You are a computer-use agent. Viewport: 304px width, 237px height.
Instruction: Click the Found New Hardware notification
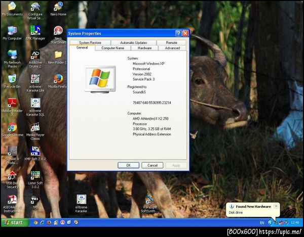(253, 210)
